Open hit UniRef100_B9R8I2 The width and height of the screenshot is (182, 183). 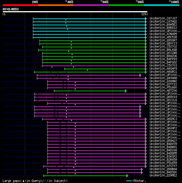pyautogui.click(x=163, y=28)
